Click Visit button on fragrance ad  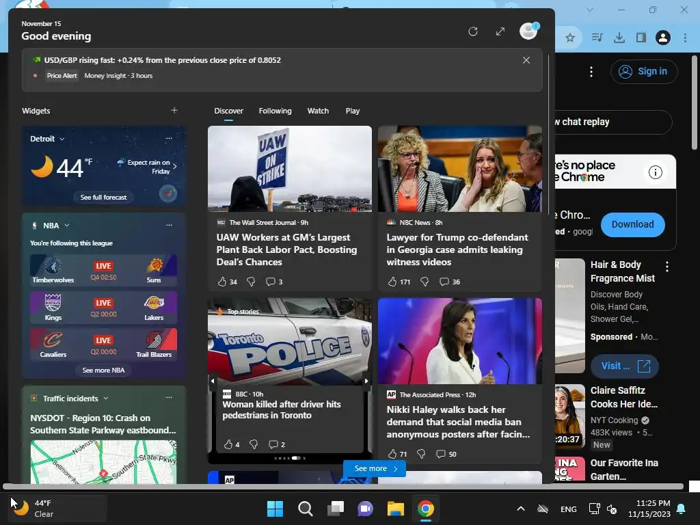(625, 366)
